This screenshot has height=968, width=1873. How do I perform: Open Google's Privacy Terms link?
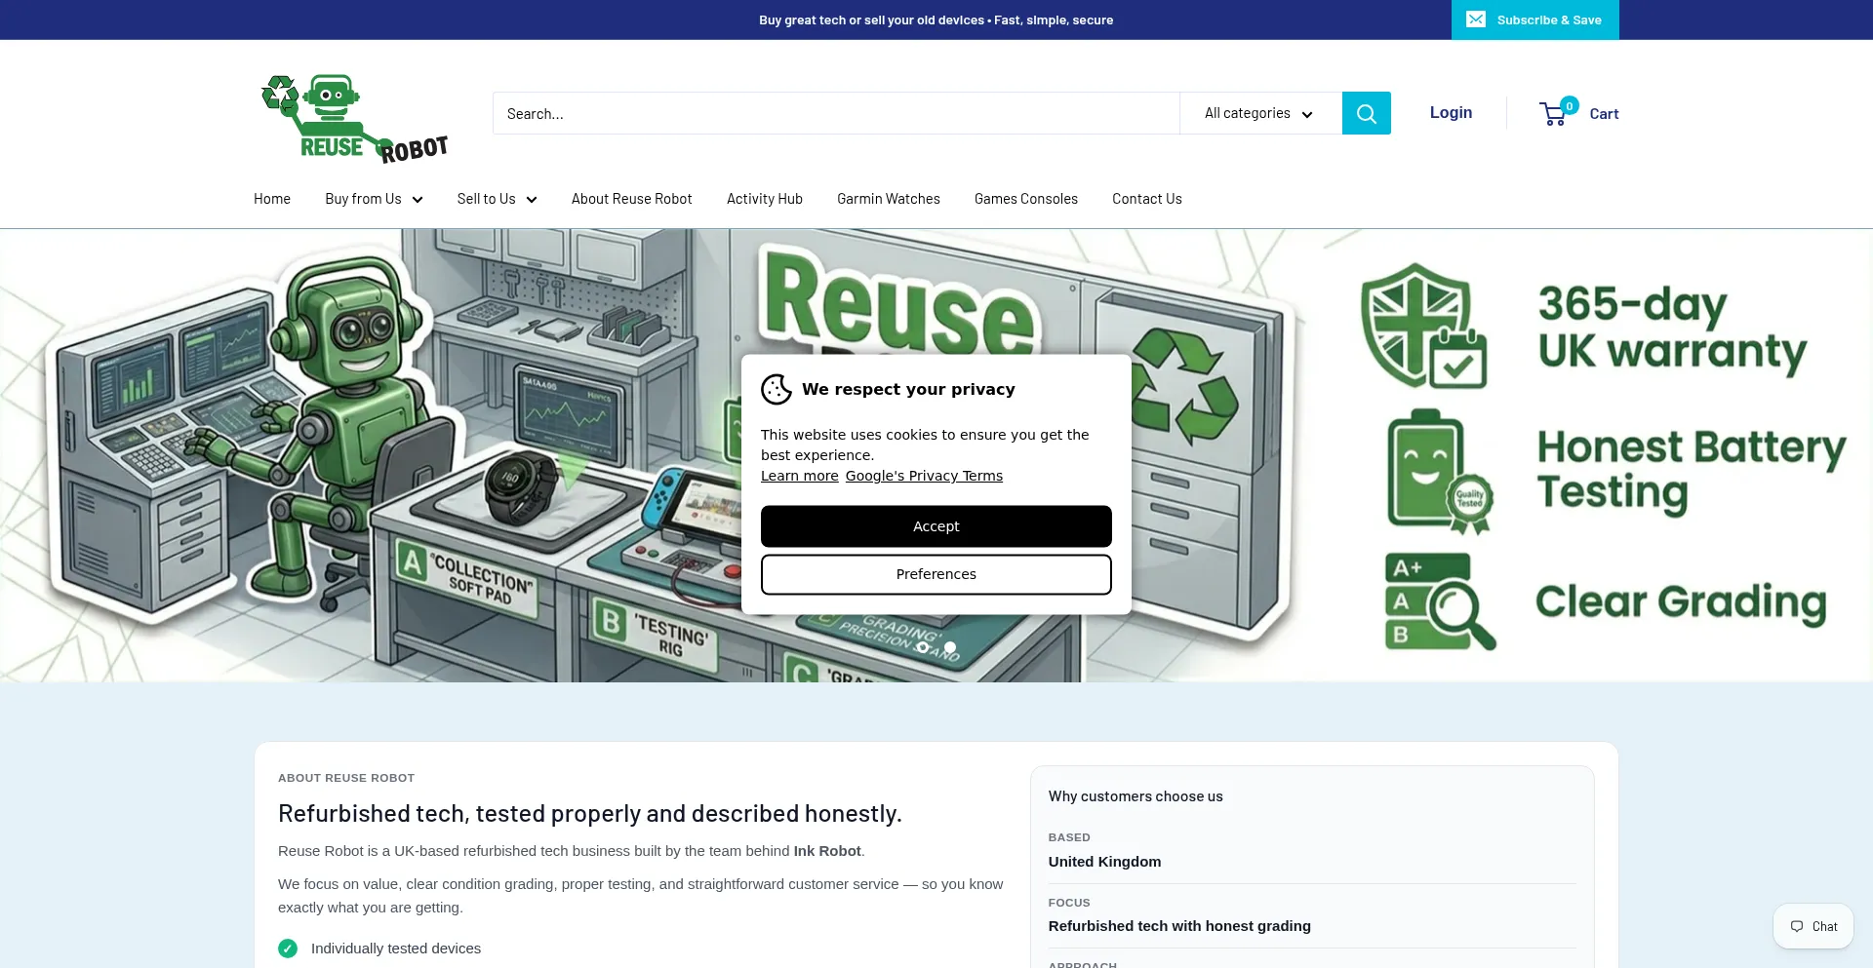point(924,476)
